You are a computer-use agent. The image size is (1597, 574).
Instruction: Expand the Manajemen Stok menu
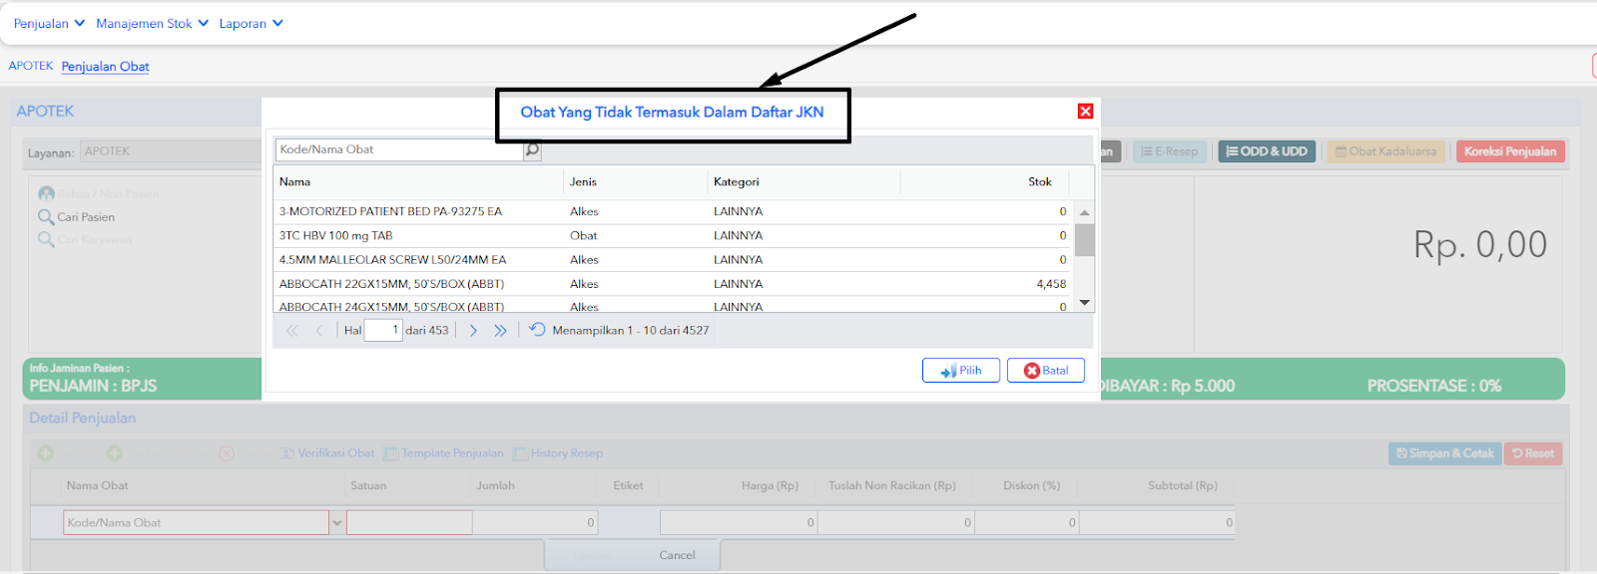152,23
